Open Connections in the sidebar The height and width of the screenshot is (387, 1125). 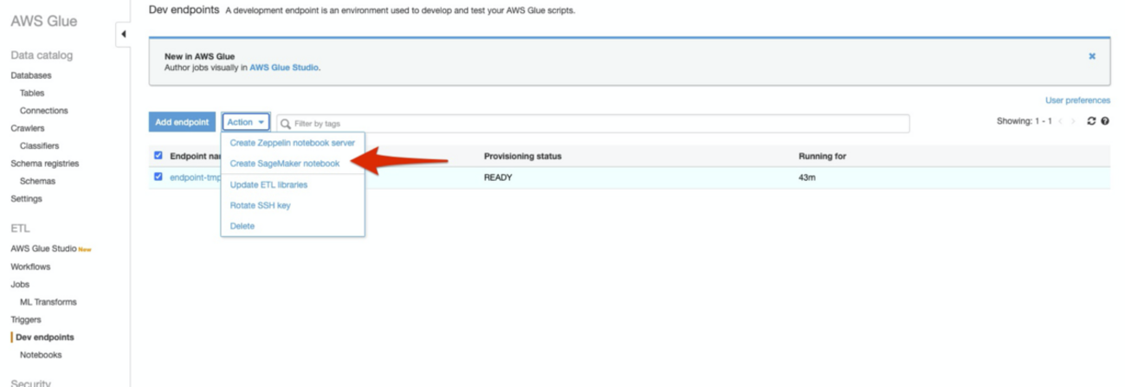coord(44,111)
